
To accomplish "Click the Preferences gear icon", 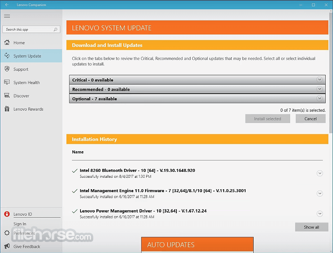I will 7,233.
